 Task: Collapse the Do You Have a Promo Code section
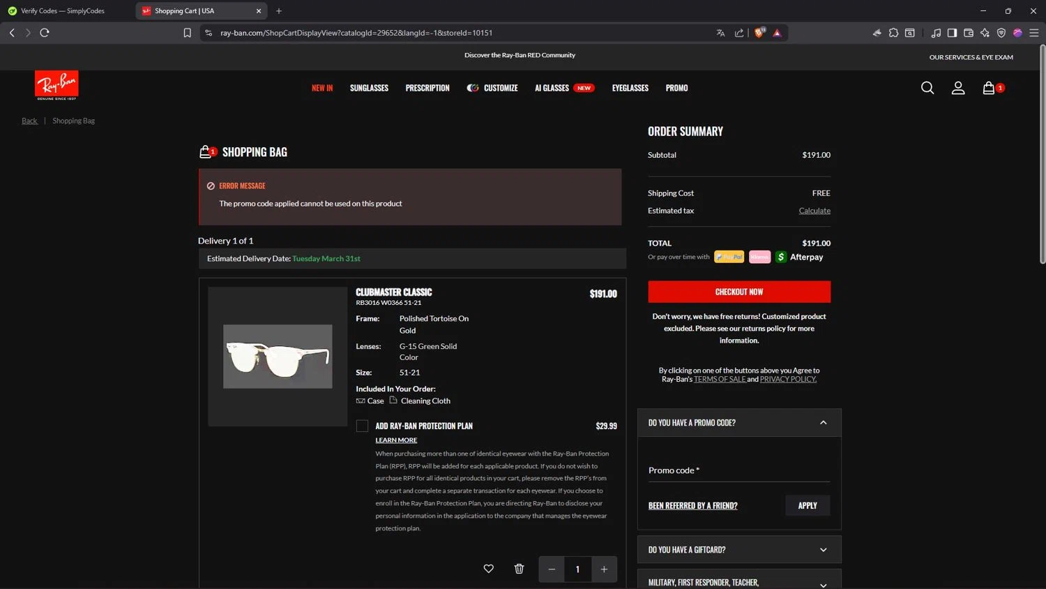[x=739, y=423]
